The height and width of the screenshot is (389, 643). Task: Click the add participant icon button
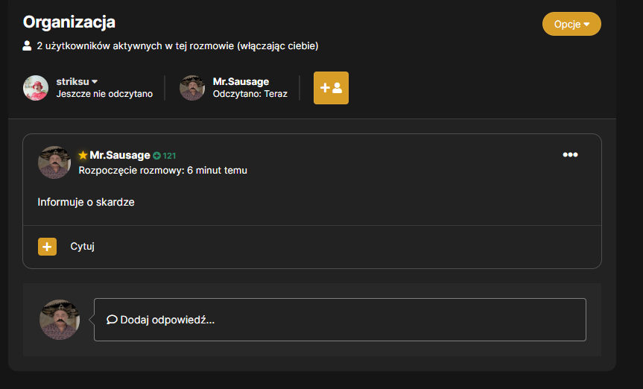coord(331,88)
